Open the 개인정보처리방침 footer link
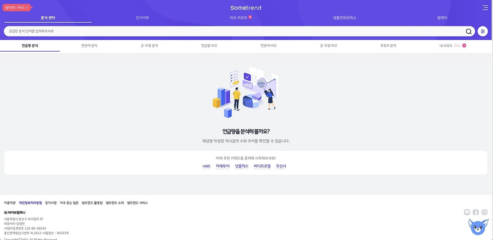Screen dimensions: 493x240 point(30,203)
